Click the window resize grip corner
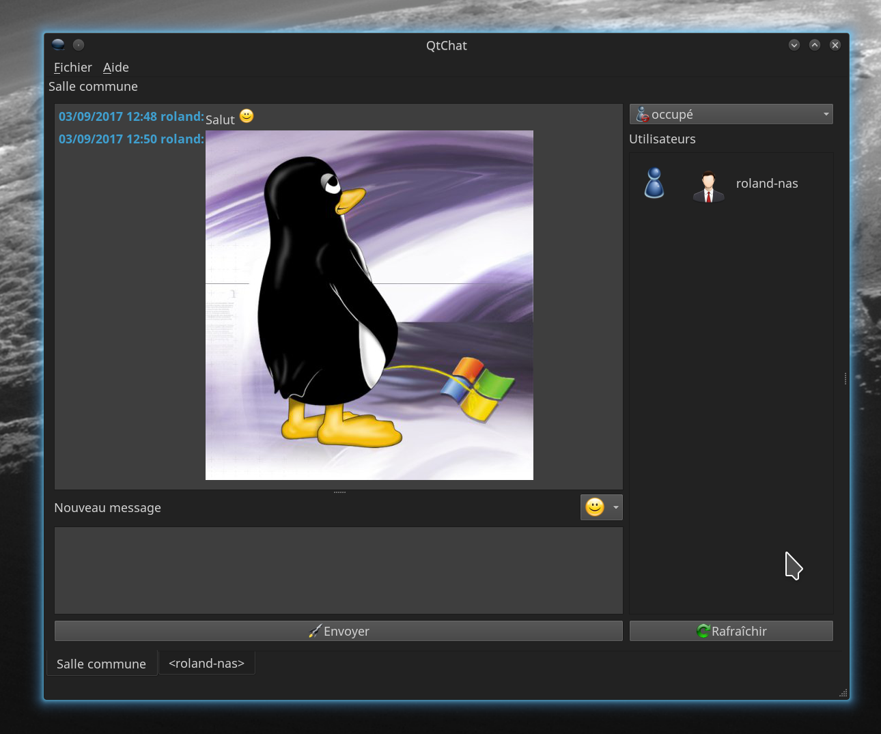This screenshot has width=881, height=734. 843,694
